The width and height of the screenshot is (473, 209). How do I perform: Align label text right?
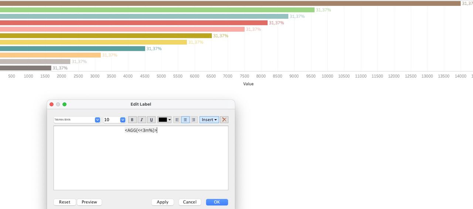[x=193, y=120]
